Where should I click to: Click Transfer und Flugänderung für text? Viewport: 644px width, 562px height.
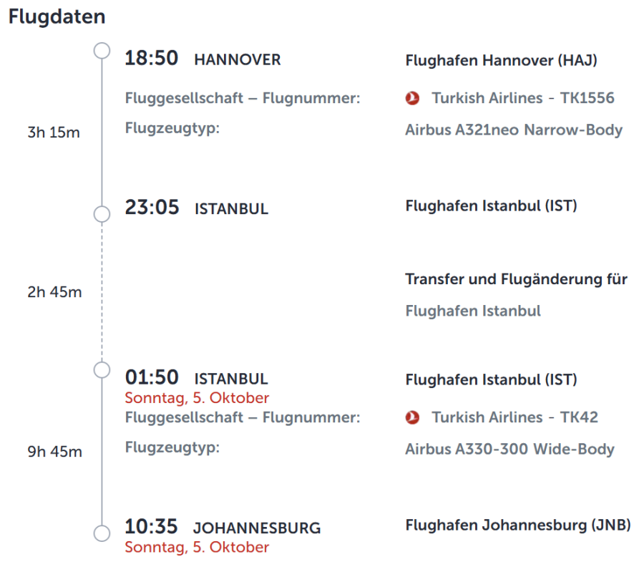click(516, 279)
